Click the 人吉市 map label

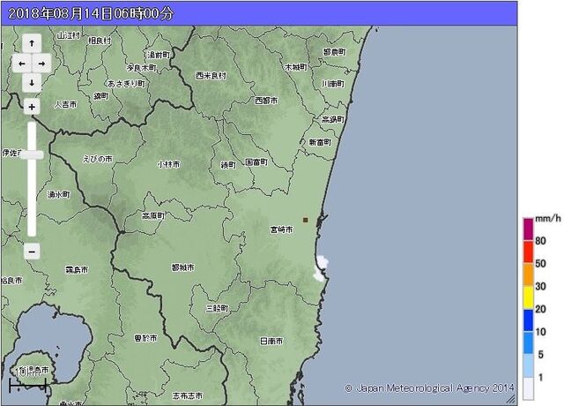point(65,104)
